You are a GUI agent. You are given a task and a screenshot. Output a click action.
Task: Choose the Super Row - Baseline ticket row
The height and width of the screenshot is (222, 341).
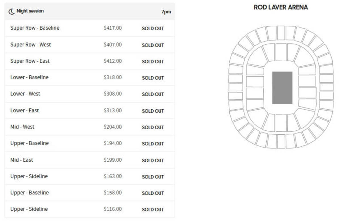(90, 28)
